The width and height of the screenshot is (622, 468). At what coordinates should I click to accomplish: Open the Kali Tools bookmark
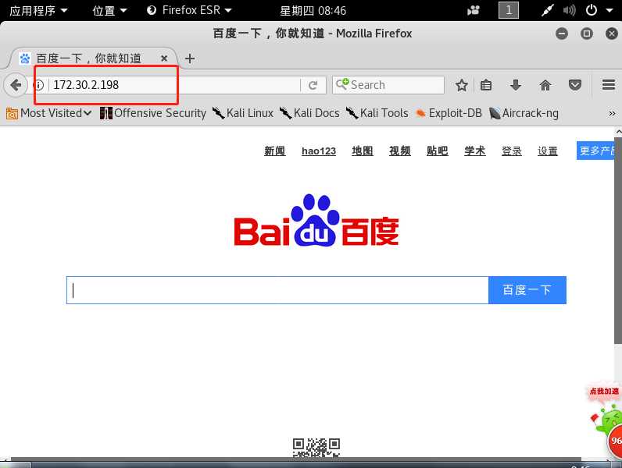coord(377,113)
